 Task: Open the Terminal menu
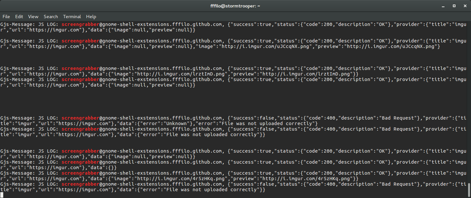[x=72, y=17]
